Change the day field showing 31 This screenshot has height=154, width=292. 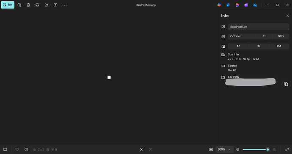(264, 36)
